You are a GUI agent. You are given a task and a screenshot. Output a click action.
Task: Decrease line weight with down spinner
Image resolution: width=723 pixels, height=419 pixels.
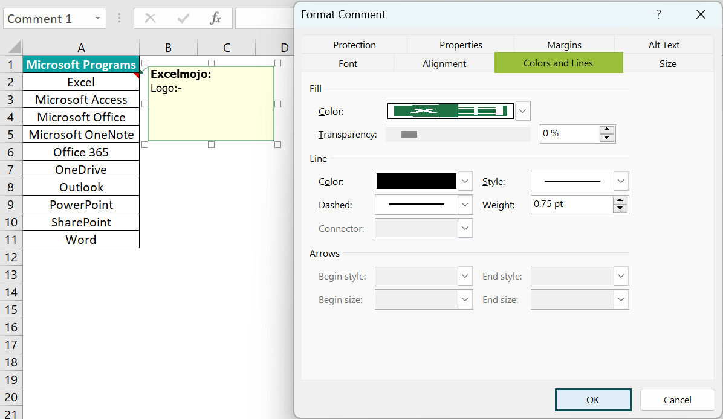(x=620, y=208)
